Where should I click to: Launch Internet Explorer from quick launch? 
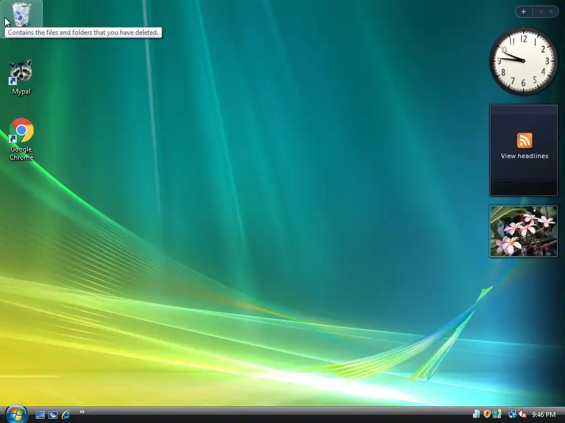(66, 415)
